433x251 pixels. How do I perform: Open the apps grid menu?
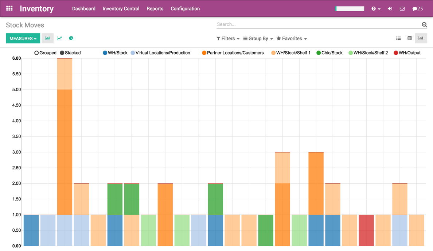point(9,8)
